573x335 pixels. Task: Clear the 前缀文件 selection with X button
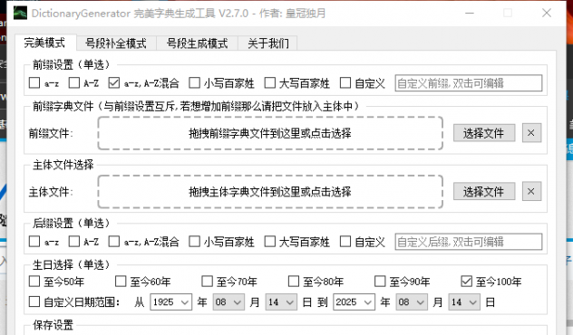pos(531,133)
